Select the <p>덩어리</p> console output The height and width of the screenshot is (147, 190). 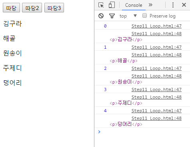point(126,124)
